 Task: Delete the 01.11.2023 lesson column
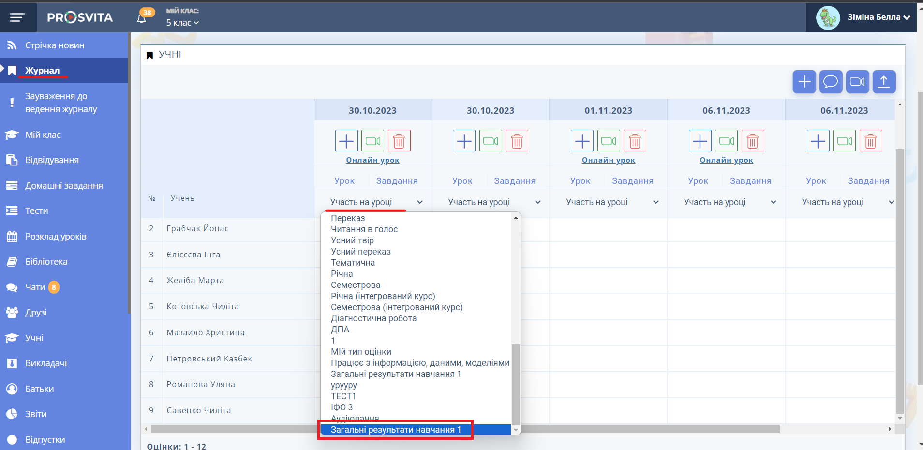635,141
